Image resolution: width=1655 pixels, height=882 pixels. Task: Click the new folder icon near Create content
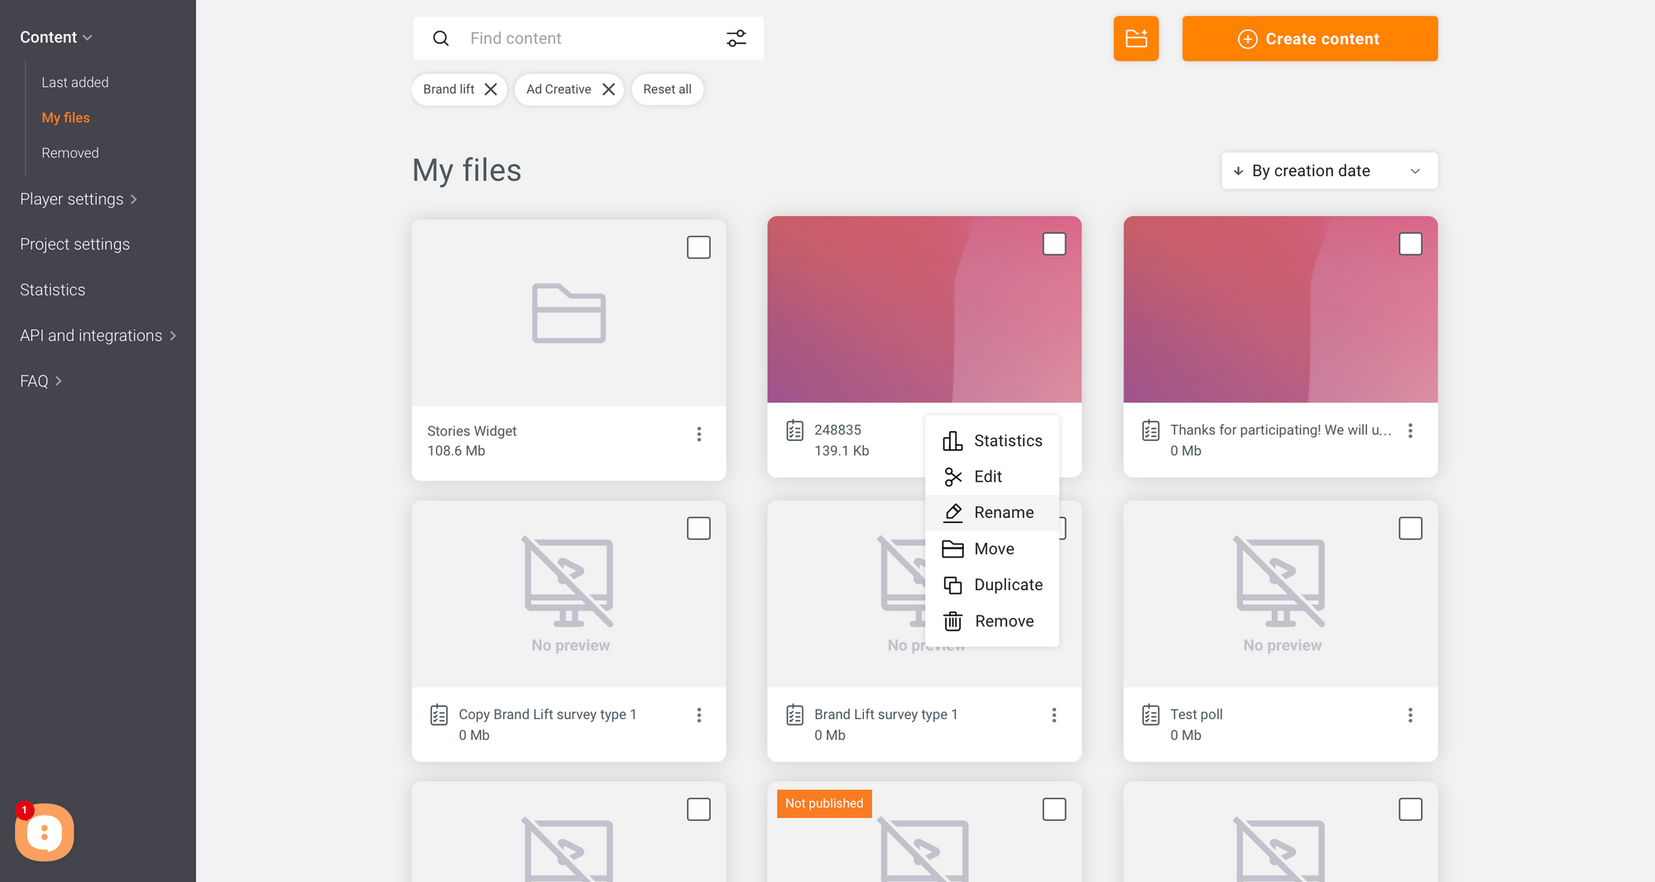click(1136, 38)
